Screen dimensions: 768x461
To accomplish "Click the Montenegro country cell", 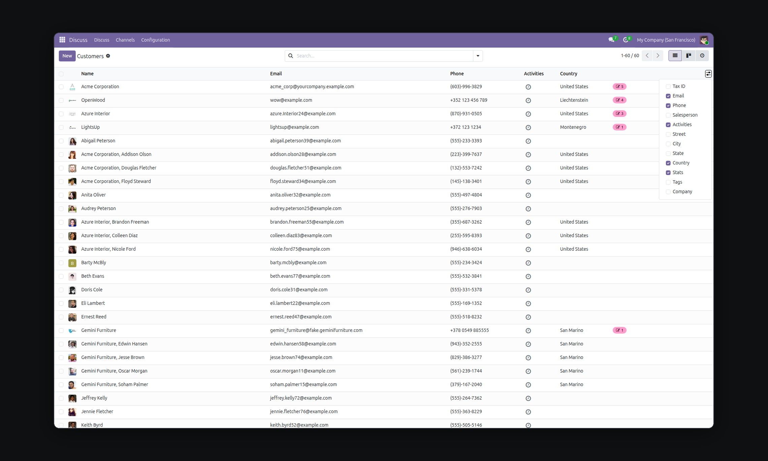I will pos(573,127).
